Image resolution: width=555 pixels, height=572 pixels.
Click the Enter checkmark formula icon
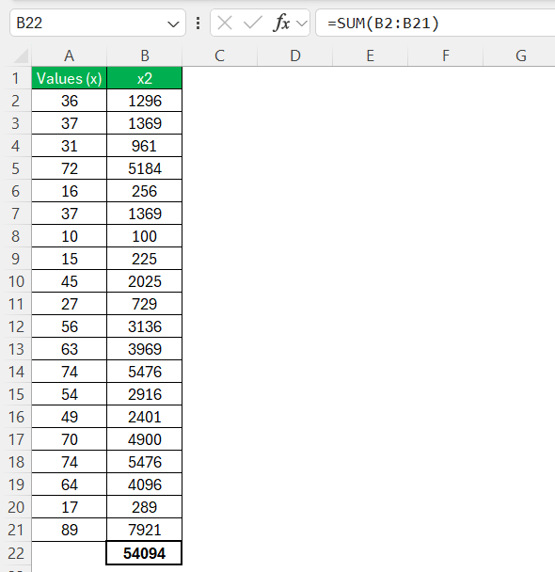(x=253, y=23)
